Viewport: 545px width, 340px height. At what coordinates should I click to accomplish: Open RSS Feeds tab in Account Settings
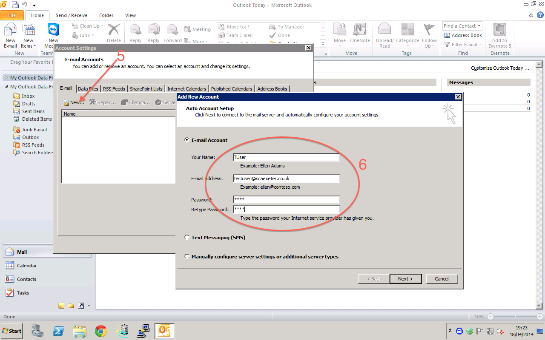114,89
